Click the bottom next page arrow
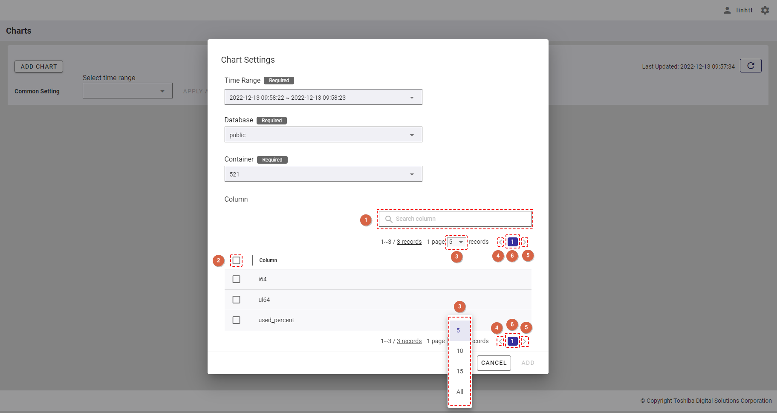Image resolution: width=777 pixels, height=413 pixels. [524, 341]
